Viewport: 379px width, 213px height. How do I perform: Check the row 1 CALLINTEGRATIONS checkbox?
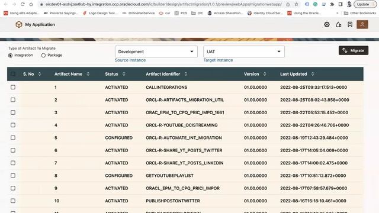(x=13, y=87)
